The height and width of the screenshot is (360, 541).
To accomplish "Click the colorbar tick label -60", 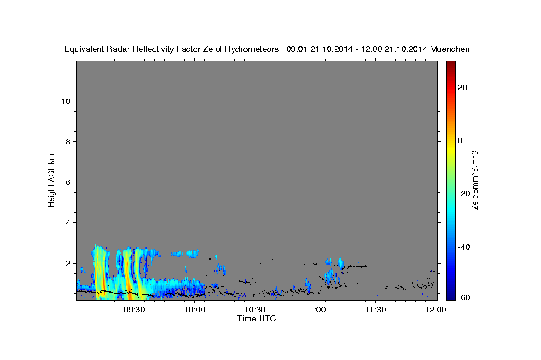I will coord(463,297).
